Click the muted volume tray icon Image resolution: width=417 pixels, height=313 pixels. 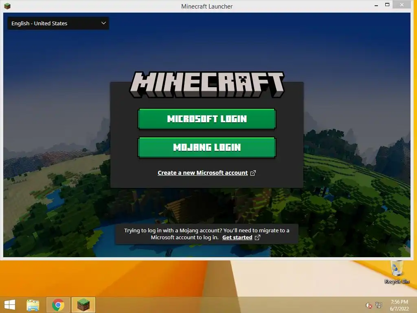[369, 305]
